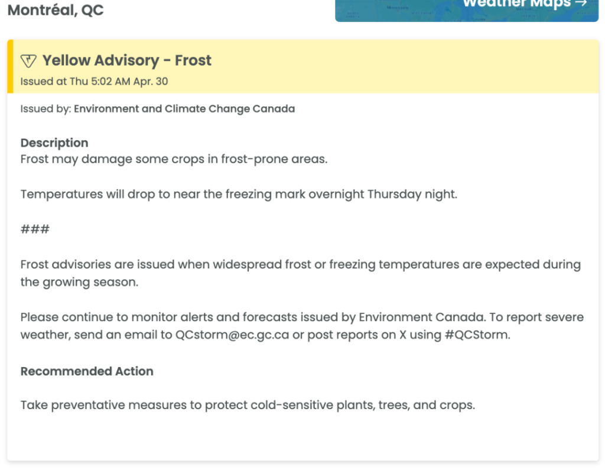Image resolution: width=605 pixels, height=473 pixels.
Task: Click the 'Frost advisories are issued' paragraph
Action: (x=301, y=273)
